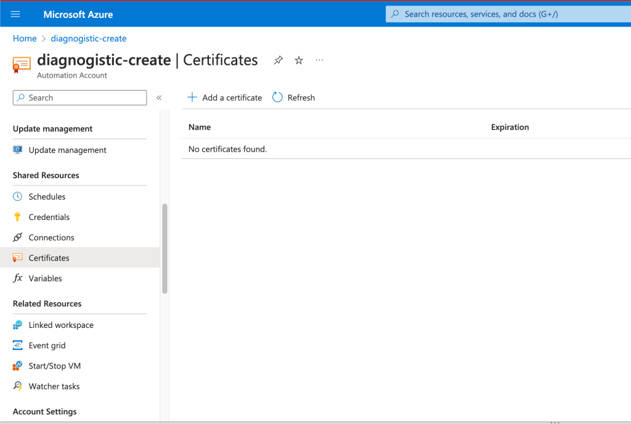Click the Variables fx icon

click(x=17, y=278)
